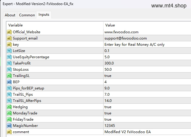
Task: Select the BEP value 4
Action: click(x=147, y=82)
